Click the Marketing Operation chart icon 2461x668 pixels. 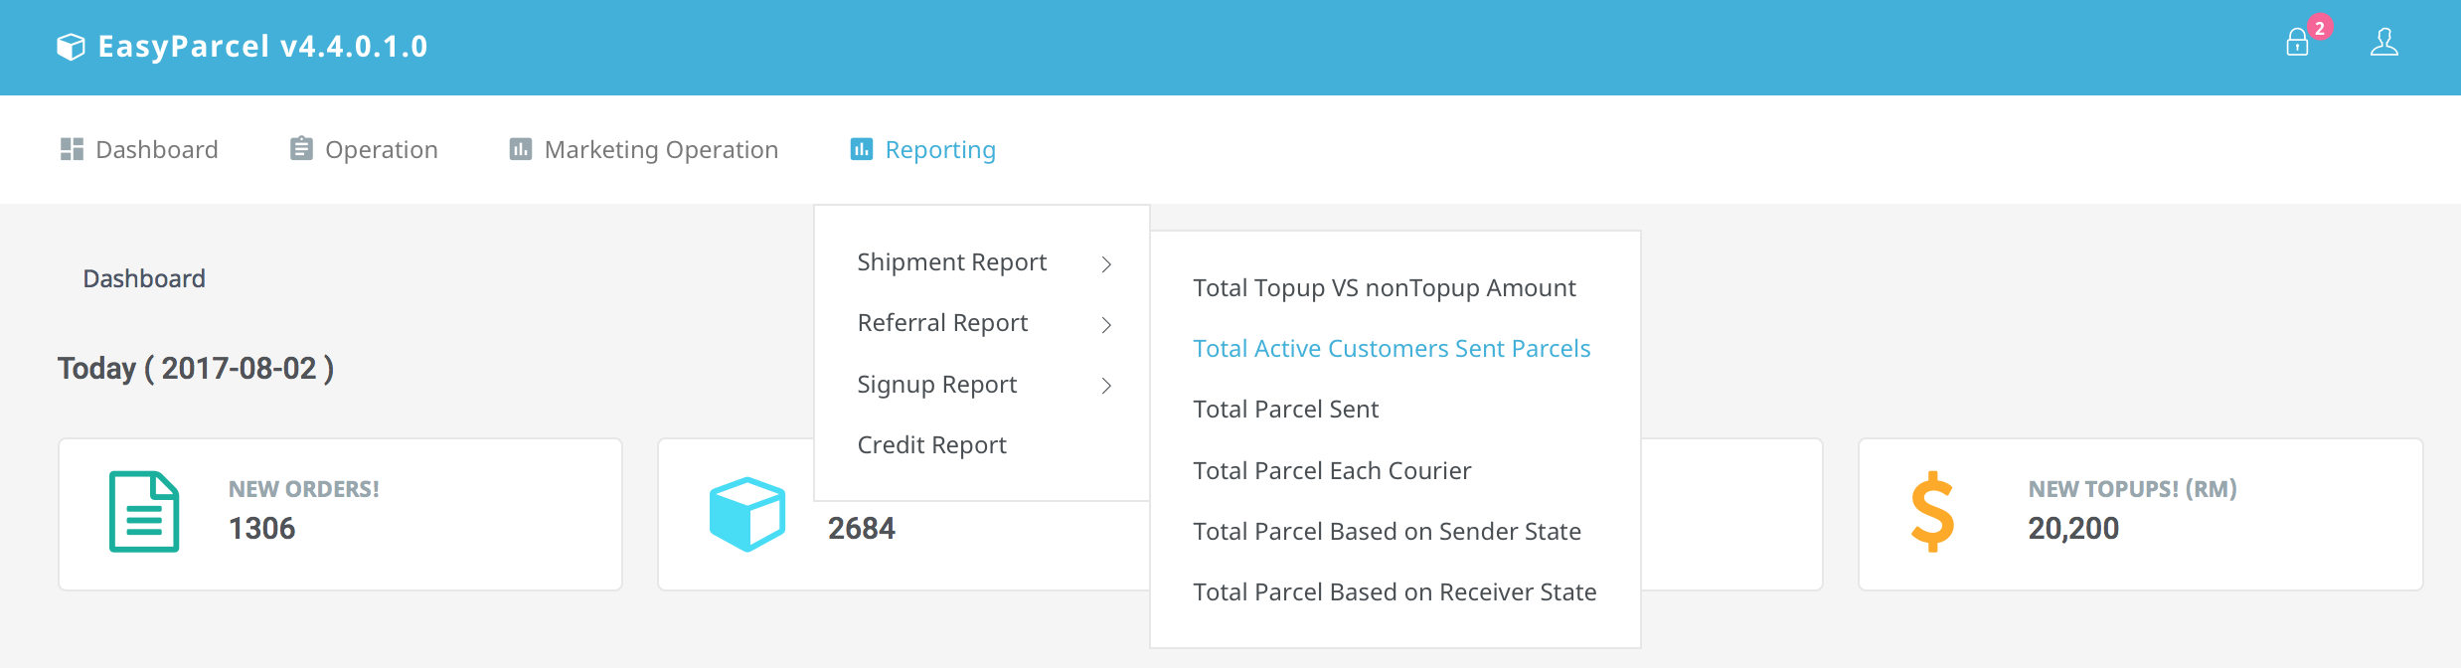coord(520,149)
